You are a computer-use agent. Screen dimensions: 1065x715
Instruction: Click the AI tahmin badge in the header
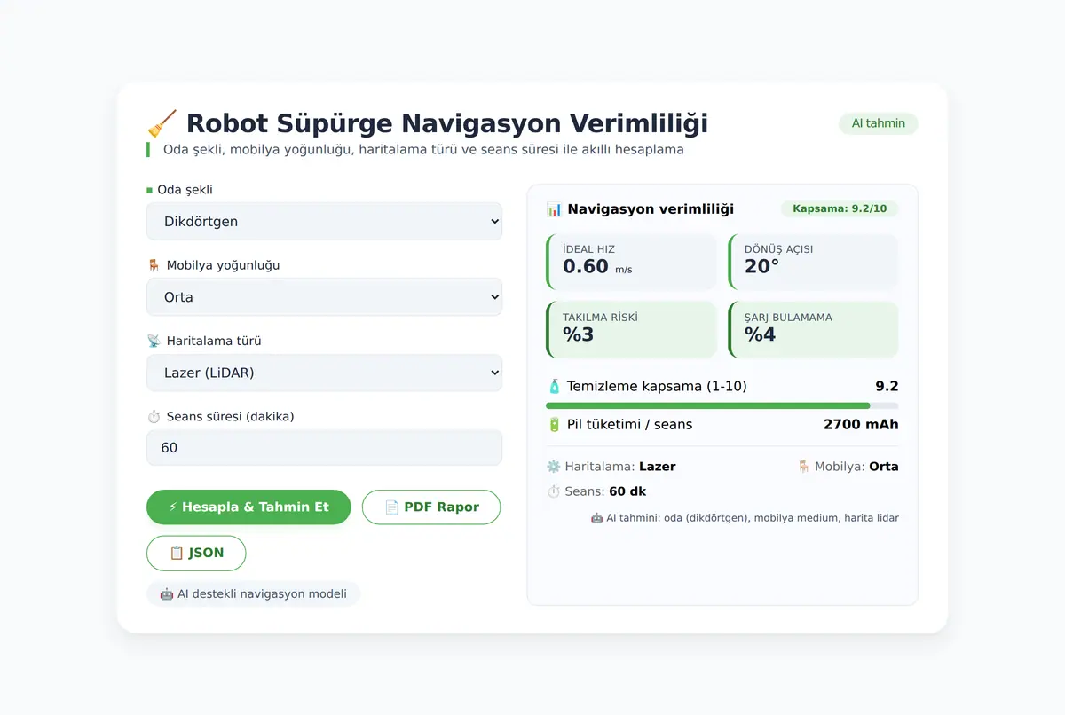tap(879, 123)
